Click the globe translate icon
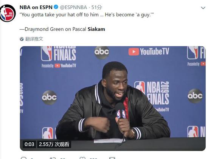The width and height of the screenshot is (208, 159). [22, 39]
